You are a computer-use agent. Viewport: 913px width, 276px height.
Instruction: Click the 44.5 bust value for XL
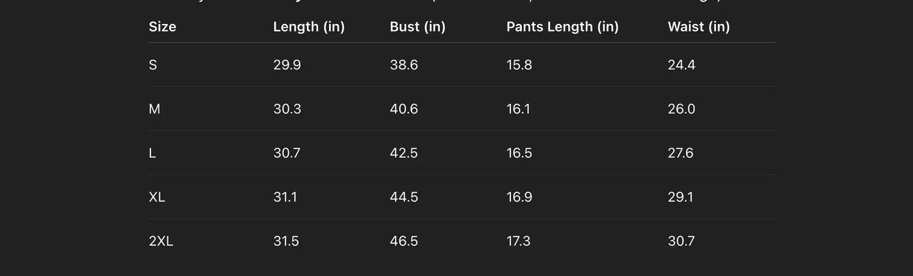click(x=404, y=197)
